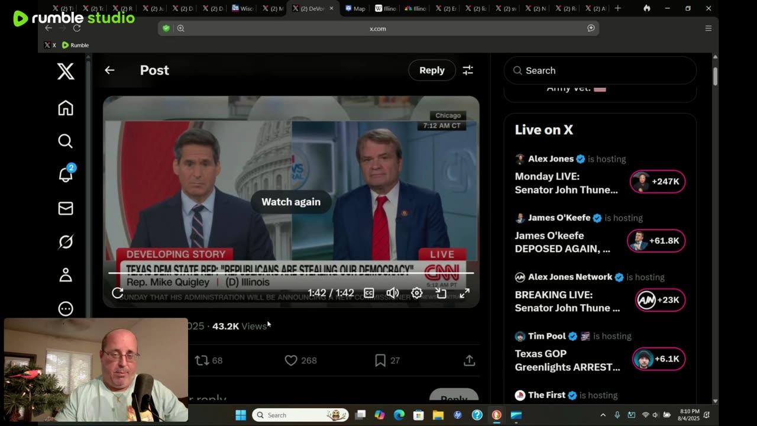Click the browser fire icon
Image resolution: width=757 pixels, height=426 pixels.
647,8
